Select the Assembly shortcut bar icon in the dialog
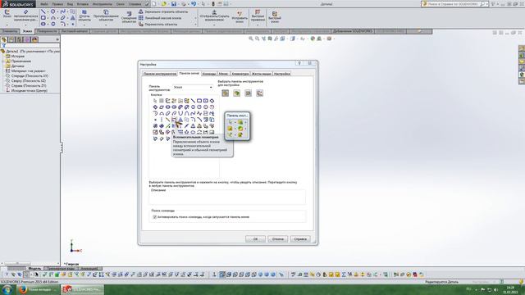Viewport: 525px width, 295px height. click(x=237, y=93)
